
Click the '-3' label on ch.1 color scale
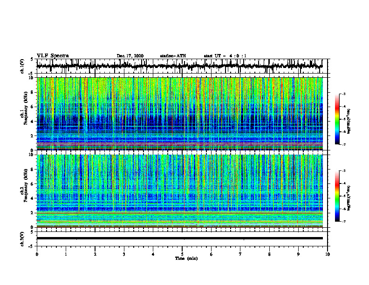click(344, 94)
